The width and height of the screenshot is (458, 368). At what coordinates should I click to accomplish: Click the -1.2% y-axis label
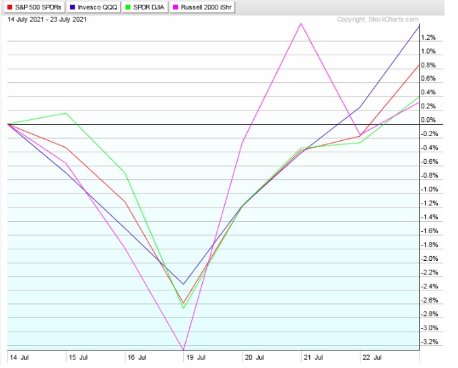[430, 203]
